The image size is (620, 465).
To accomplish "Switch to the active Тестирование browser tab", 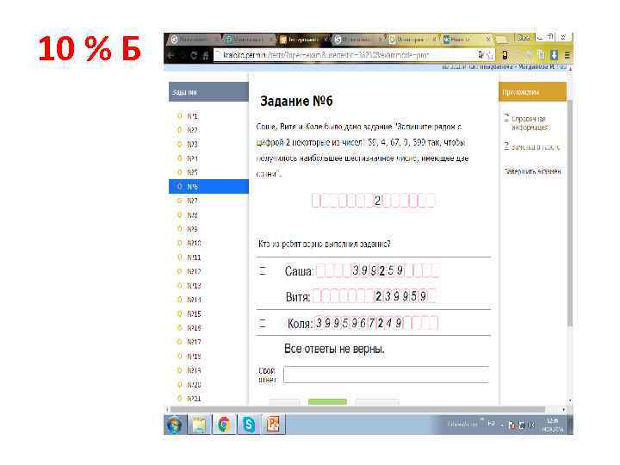I will [x=301, y=39].
